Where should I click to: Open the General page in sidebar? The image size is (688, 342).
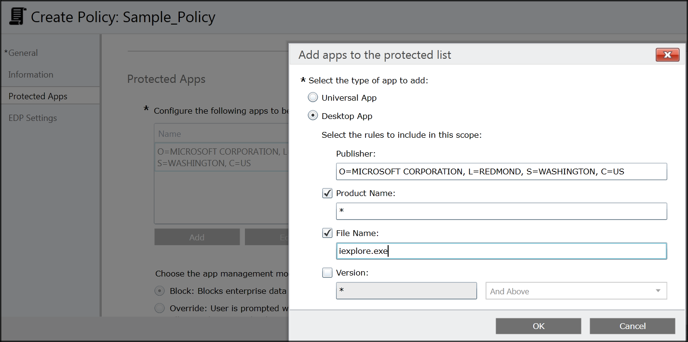click(x=23, y=53)
